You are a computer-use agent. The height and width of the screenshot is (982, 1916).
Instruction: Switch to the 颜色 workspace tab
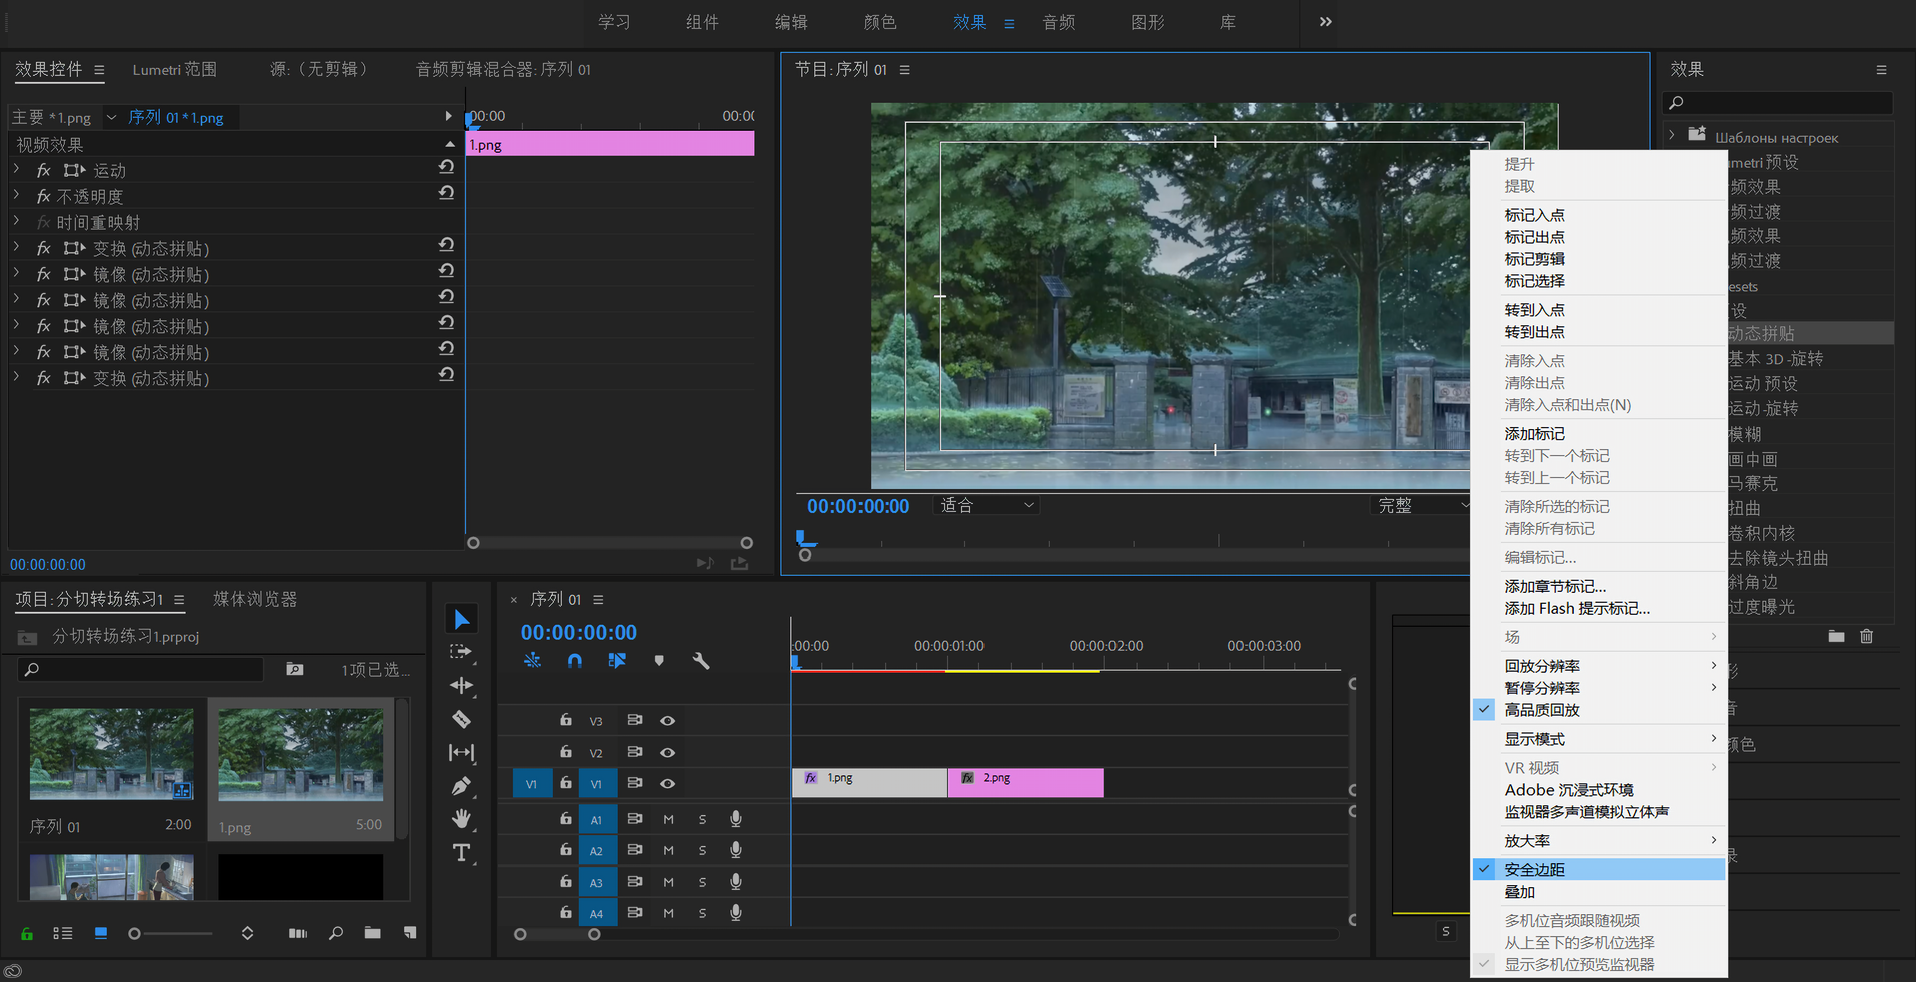[x=880, y=21]
